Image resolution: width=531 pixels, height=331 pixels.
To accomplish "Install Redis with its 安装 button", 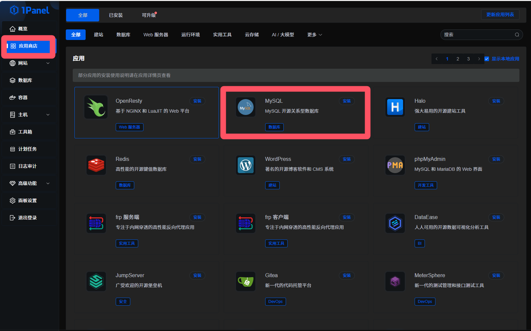I will [x=197, y=159].
